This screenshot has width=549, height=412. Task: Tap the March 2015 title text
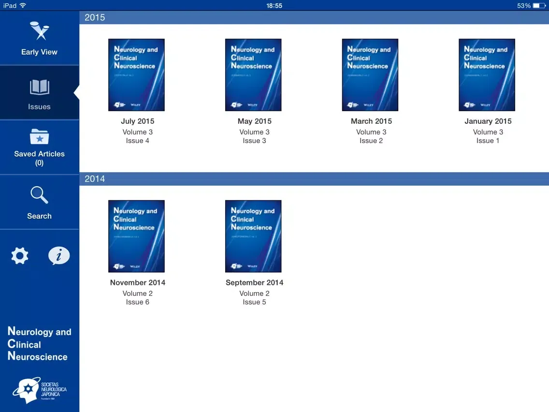coord(372,121)
